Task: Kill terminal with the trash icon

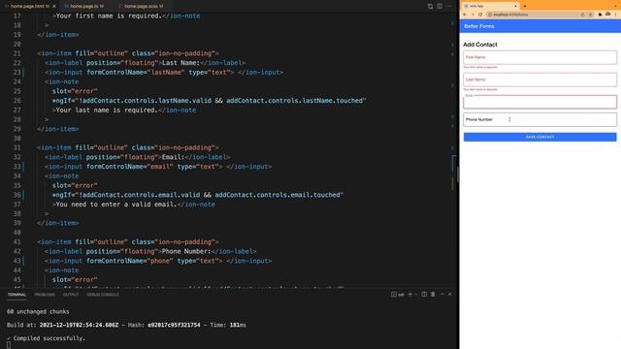Action: [433, 295]
